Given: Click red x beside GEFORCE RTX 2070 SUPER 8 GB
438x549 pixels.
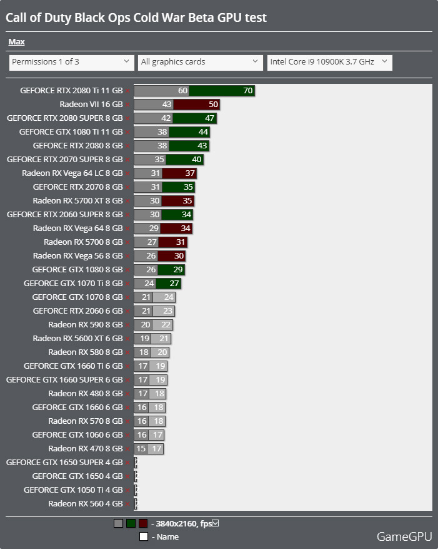Looking at the screenshot, I should point(127,160).
